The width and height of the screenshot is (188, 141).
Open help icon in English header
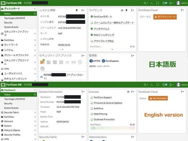164,85
